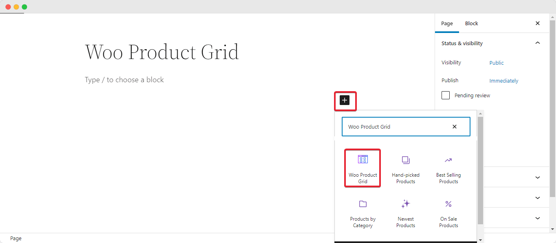Insert the Best Selling Products block
Screen dimensions: 556x243
[x=448, y=169]
